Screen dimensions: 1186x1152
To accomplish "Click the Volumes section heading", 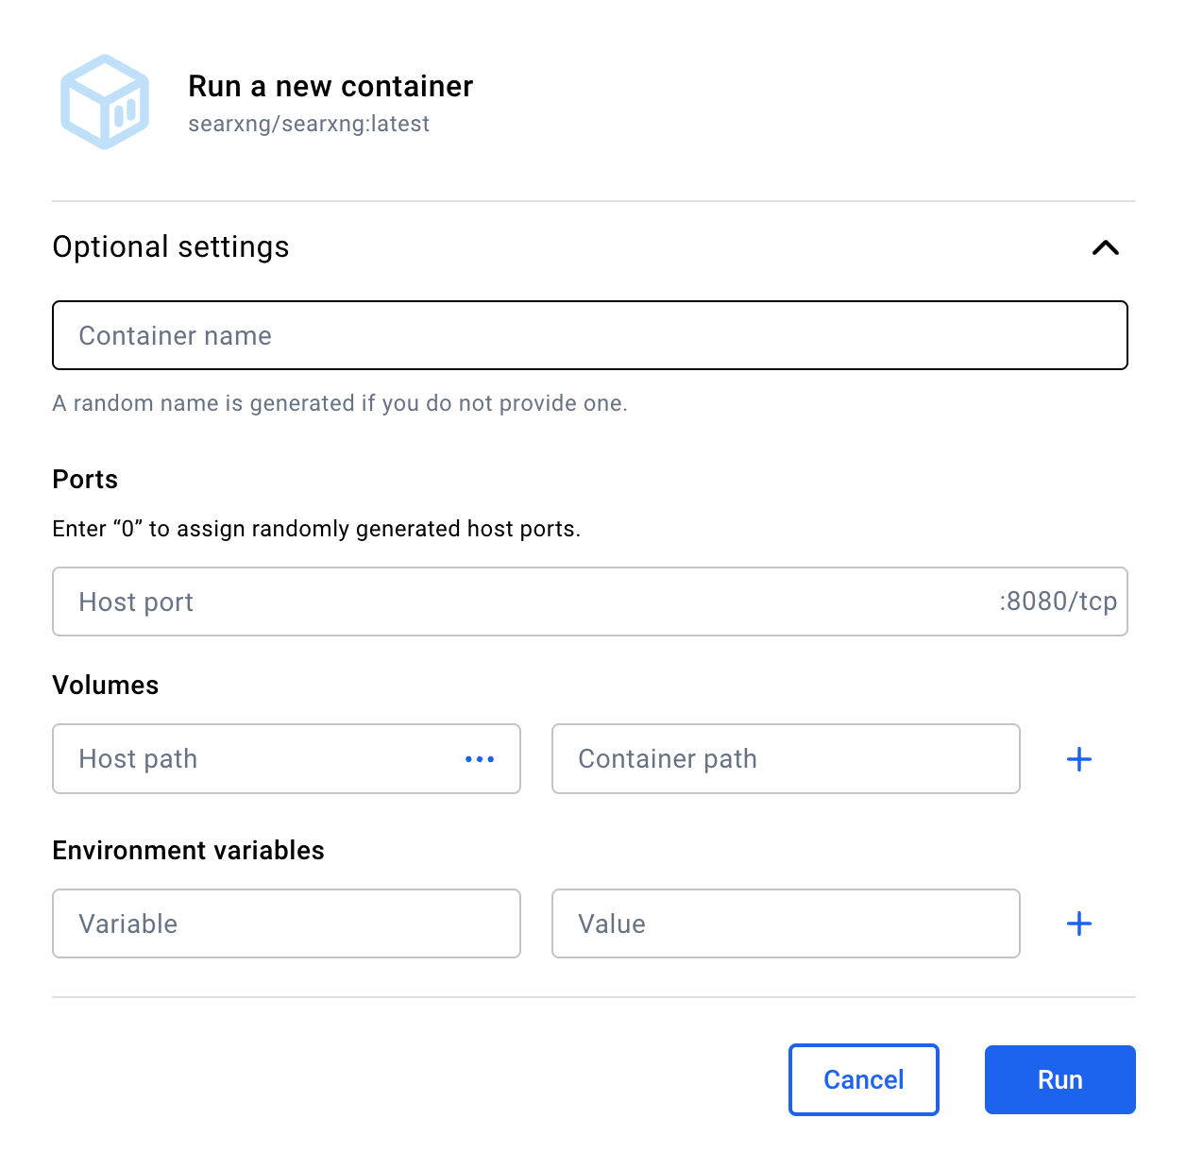I will tap(106, 686).
